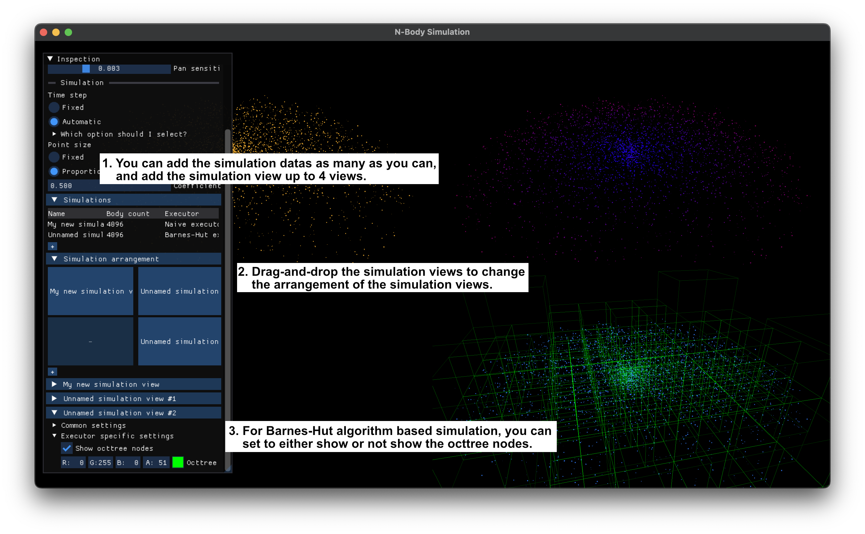This screenshot has height=534, width=865.
Task: Click the octtree G:255 color field
Action: tap(100, 462)
